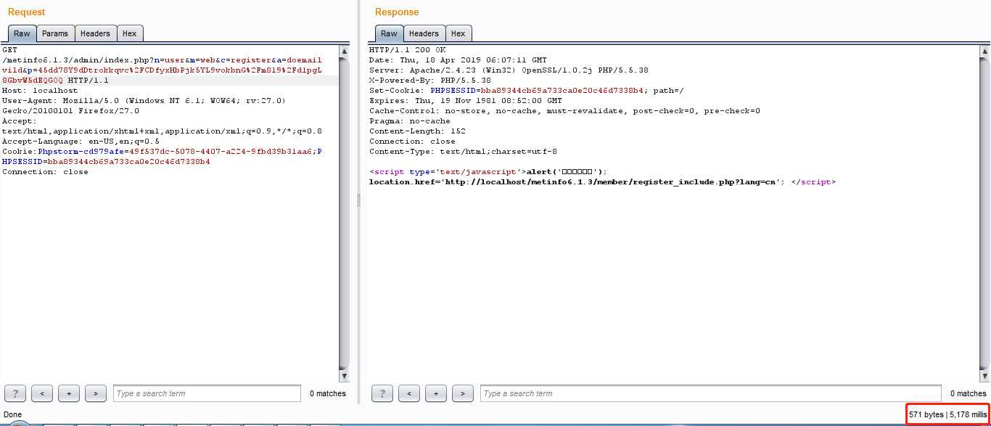
Task: Click the 'Connection: close' request header line
Action: 45,172
